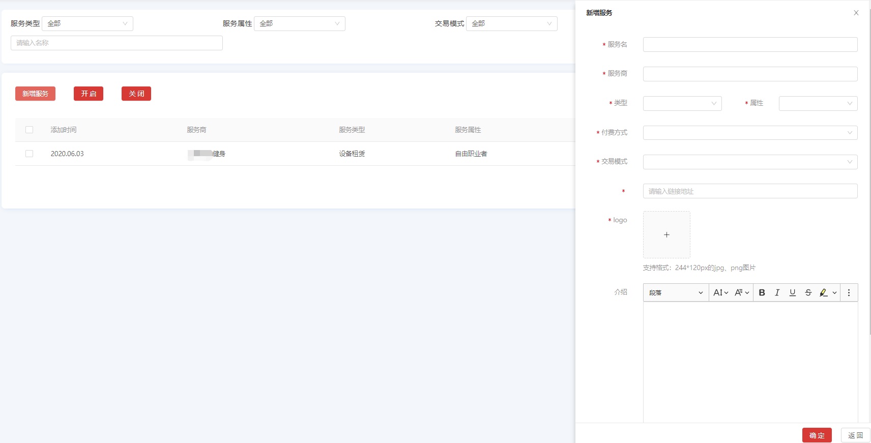Expand the 付费方式 dropdown in the form
871x443 pixels.
point(750,133)
